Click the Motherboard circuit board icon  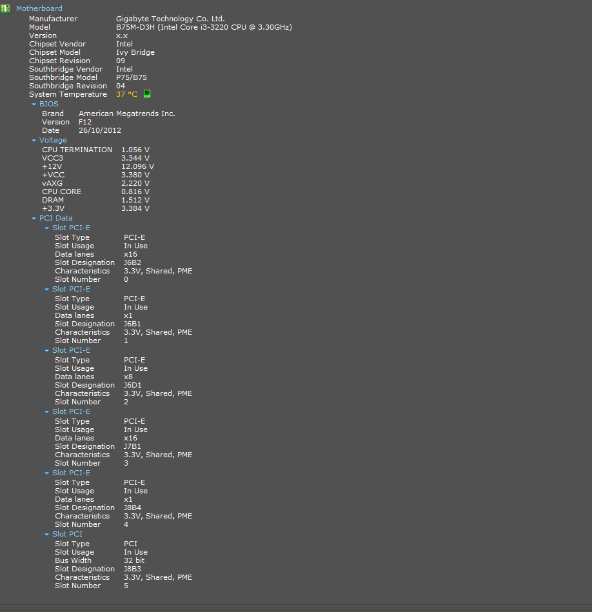click(x=5, y=8)
